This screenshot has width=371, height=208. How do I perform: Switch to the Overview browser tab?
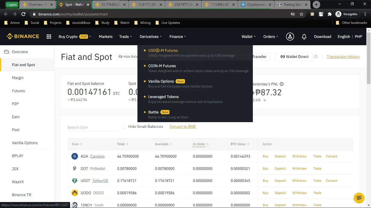(37, 5)
